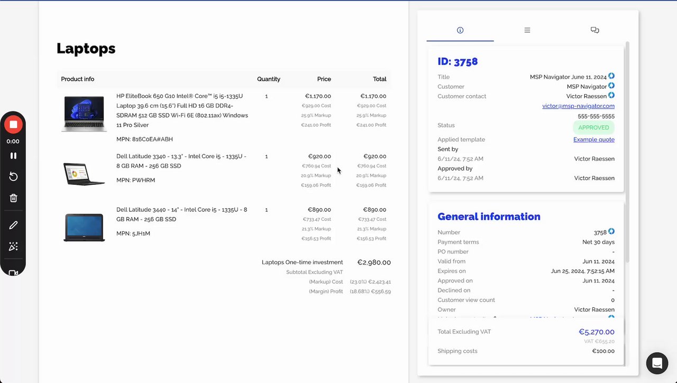The width and height of the screenshot is (677, 383).
Task: Click the Jun 25, 2024, 7:52:15 AM expiry value
Action: 583,271
